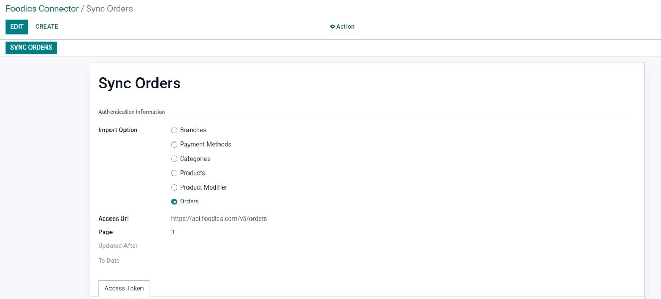This screenshot has width=661, height=299.
Task: Click the large Sync Orders form heading
Action: click(x=139, y=83)
